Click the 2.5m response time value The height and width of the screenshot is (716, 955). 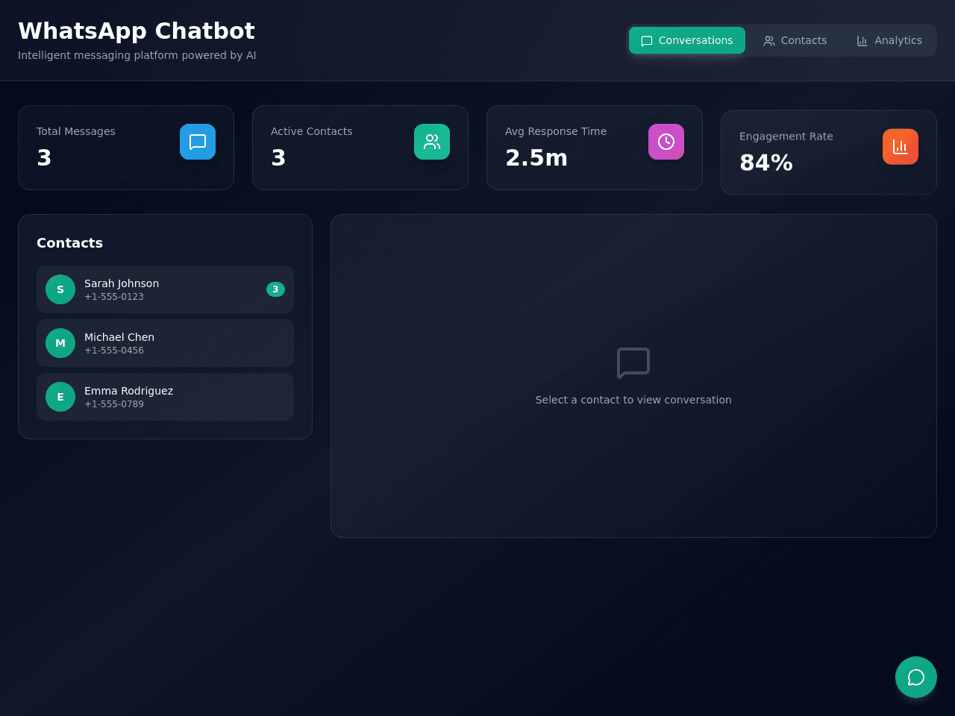pos(536,158)
